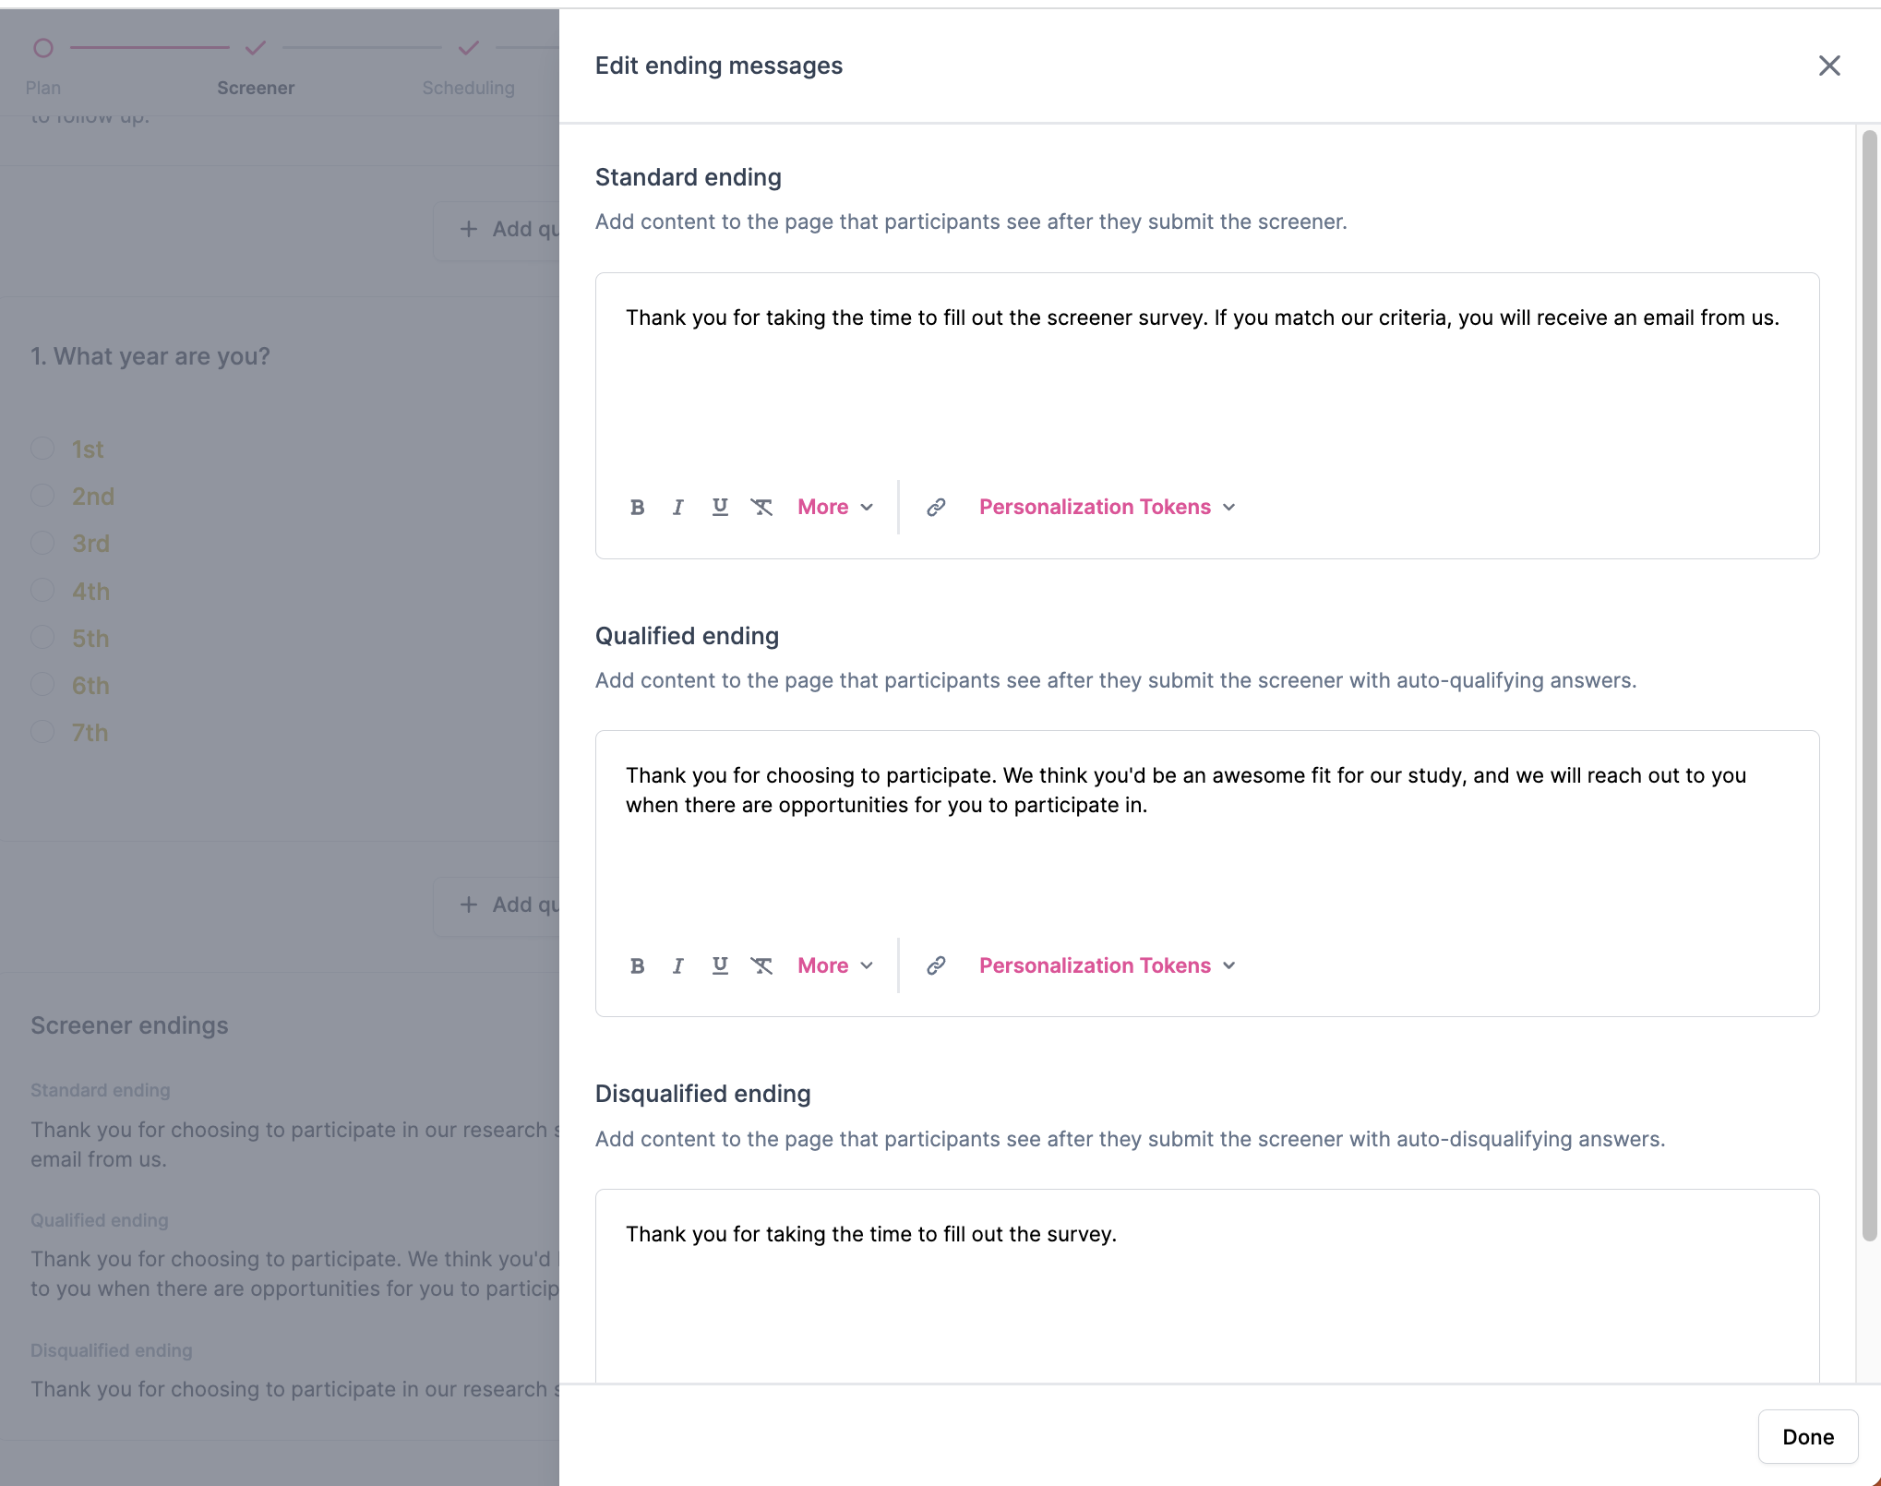Underline text in Standard ending editor

720,507
